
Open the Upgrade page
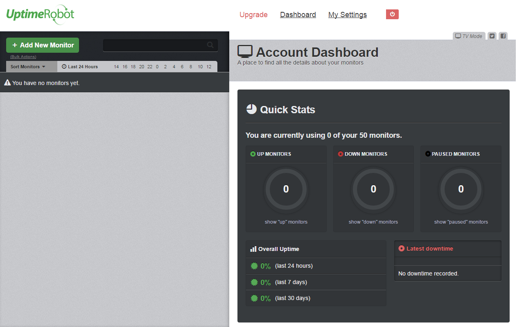coord(253,15)
